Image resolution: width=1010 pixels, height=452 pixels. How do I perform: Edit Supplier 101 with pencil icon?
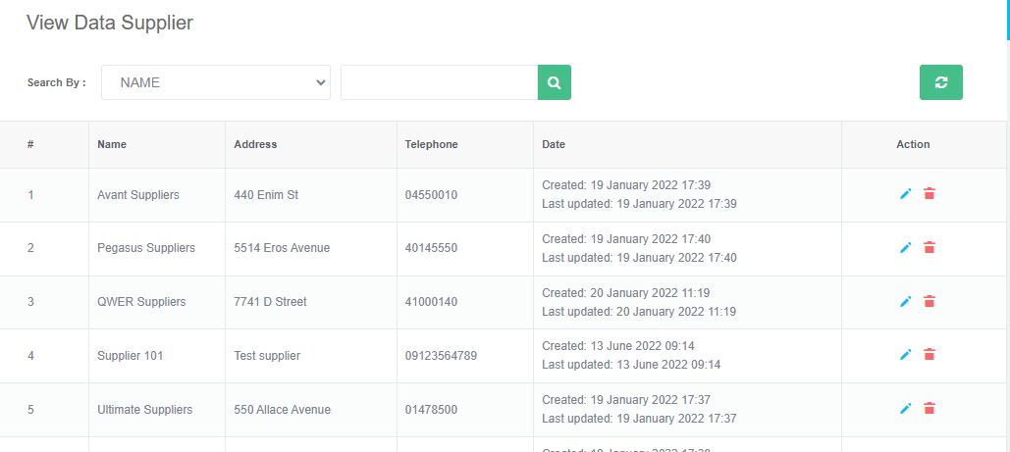905,355
